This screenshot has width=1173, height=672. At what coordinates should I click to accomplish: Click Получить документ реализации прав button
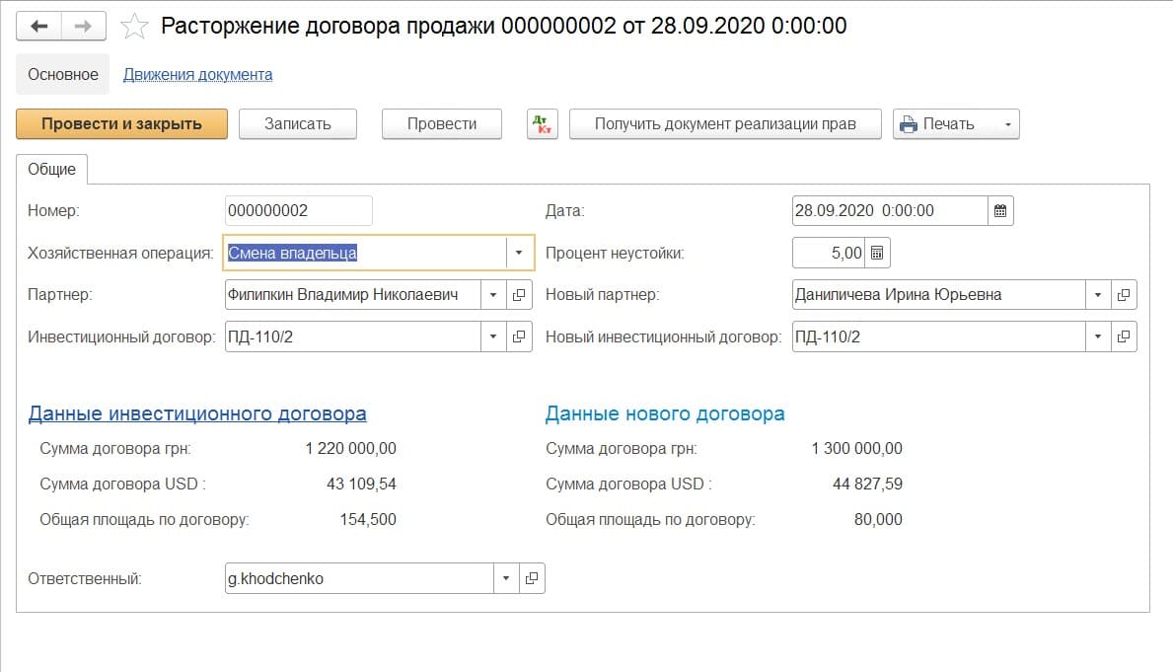coord(724,124)
